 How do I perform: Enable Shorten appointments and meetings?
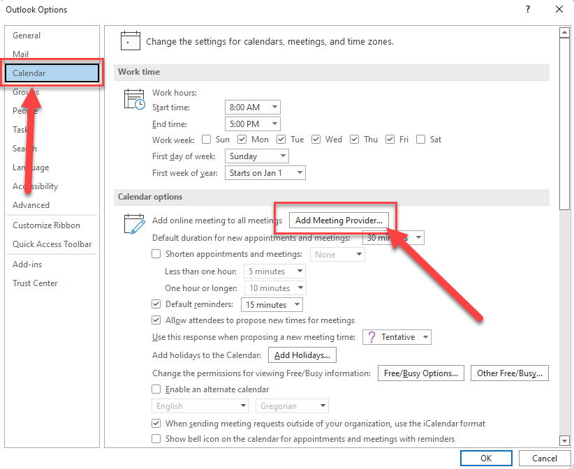coord(156,254)
